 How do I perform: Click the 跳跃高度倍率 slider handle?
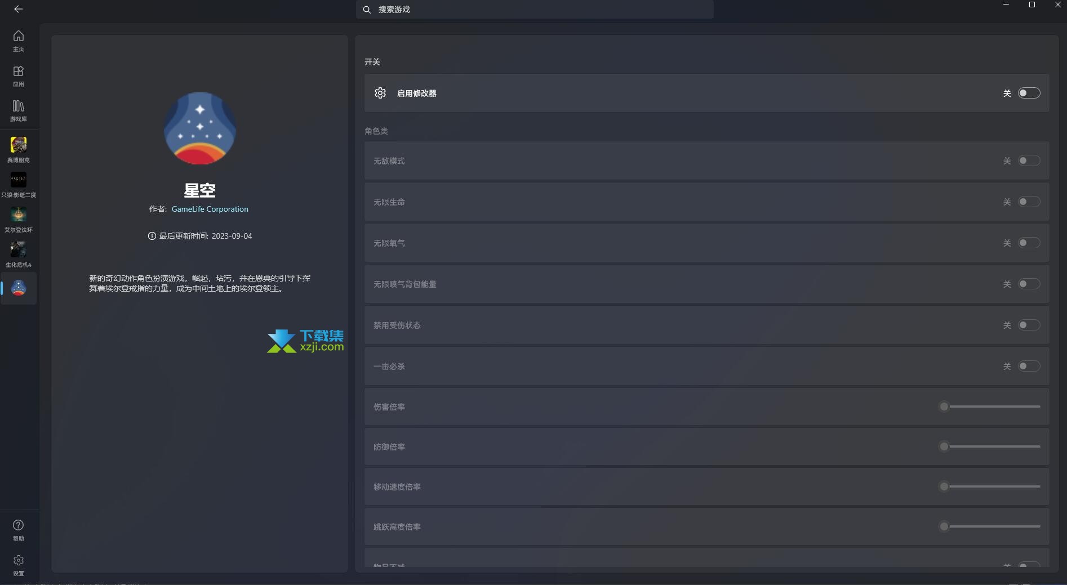pos(944,526)
